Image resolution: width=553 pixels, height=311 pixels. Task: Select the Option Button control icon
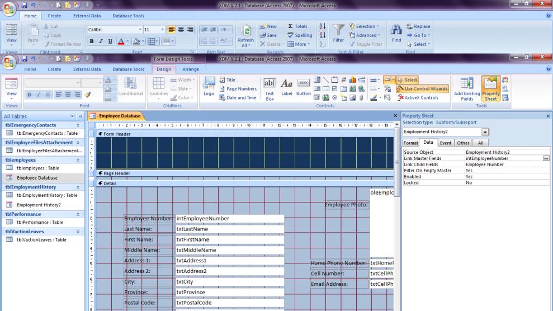tap(335, 98)
